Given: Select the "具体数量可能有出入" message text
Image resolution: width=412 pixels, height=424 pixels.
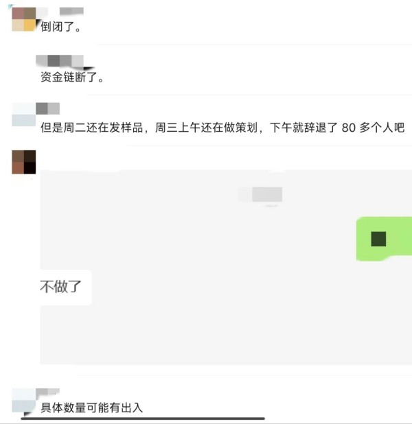Looking at the screenshot, I should (x=91, y=408).
